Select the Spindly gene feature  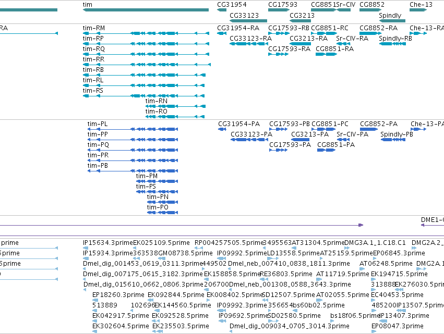392,21
